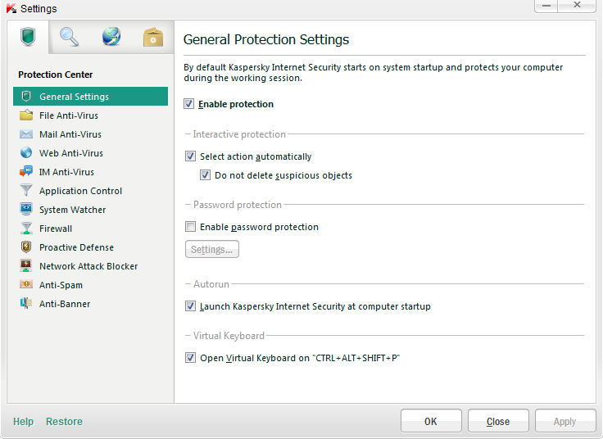Open the Help link
Screen dimensions: 603x439
click(23, 422)
